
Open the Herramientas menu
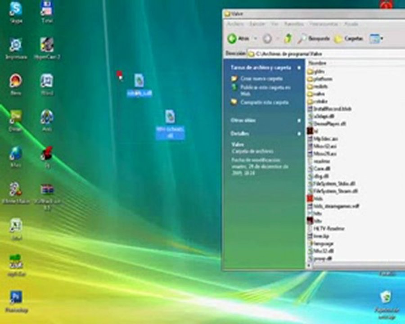click(x=324, y=24)
